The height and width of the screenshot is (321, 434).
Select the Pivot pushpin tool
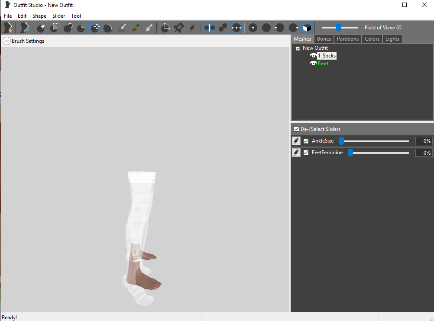(x=179, y=28)
